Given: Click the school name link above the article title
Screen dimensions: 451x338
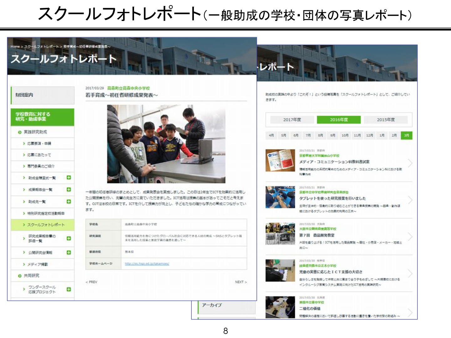Looking at the screenshot, I should [128, 88].
